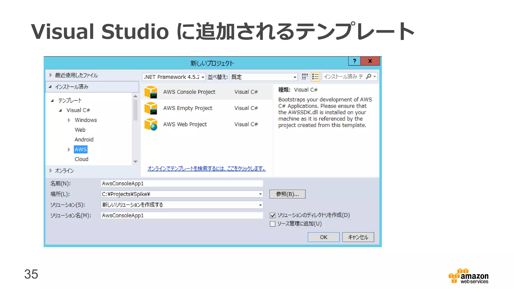The image size is (514, 289).
Task: Collapse the インストール済み section
Action: pos(50,87)
